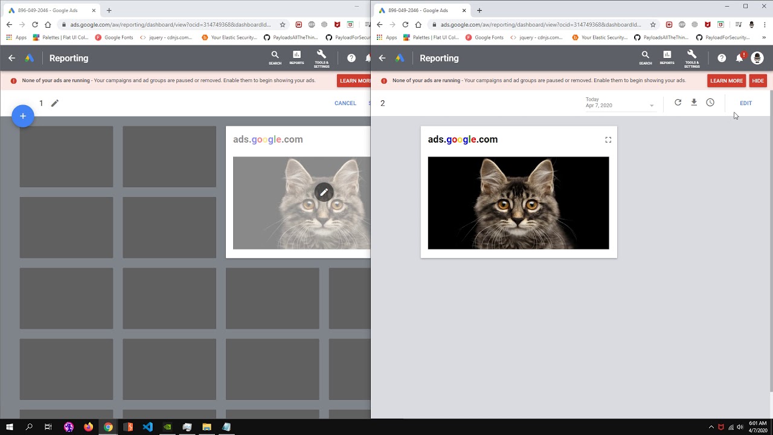The height and width of the screenshot is (435, 773).
Task: Open Google Fonts bookmark in left browser
Action: pos(114,37)
